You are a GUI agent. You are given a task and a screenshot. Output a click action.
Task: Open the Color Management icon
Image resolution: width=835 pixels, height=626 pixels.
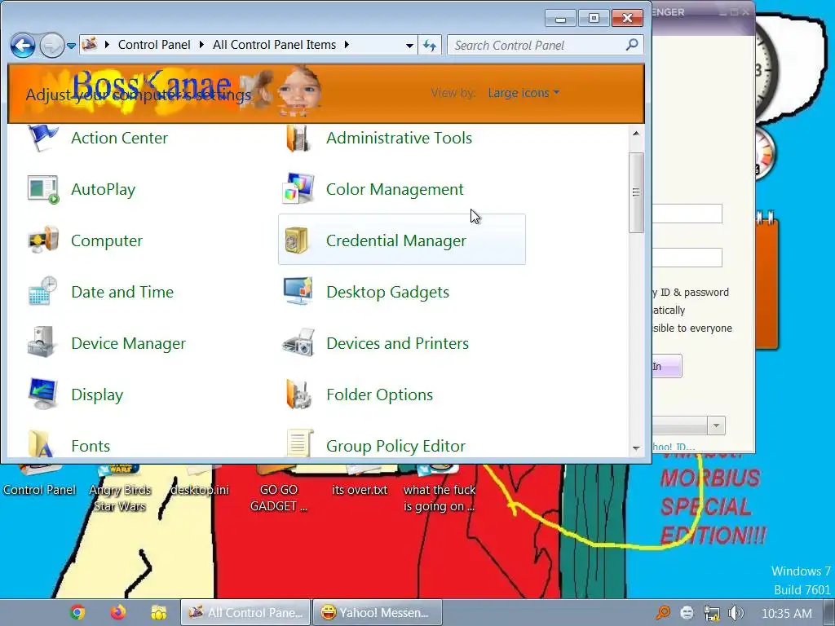(x=298, y=188)
